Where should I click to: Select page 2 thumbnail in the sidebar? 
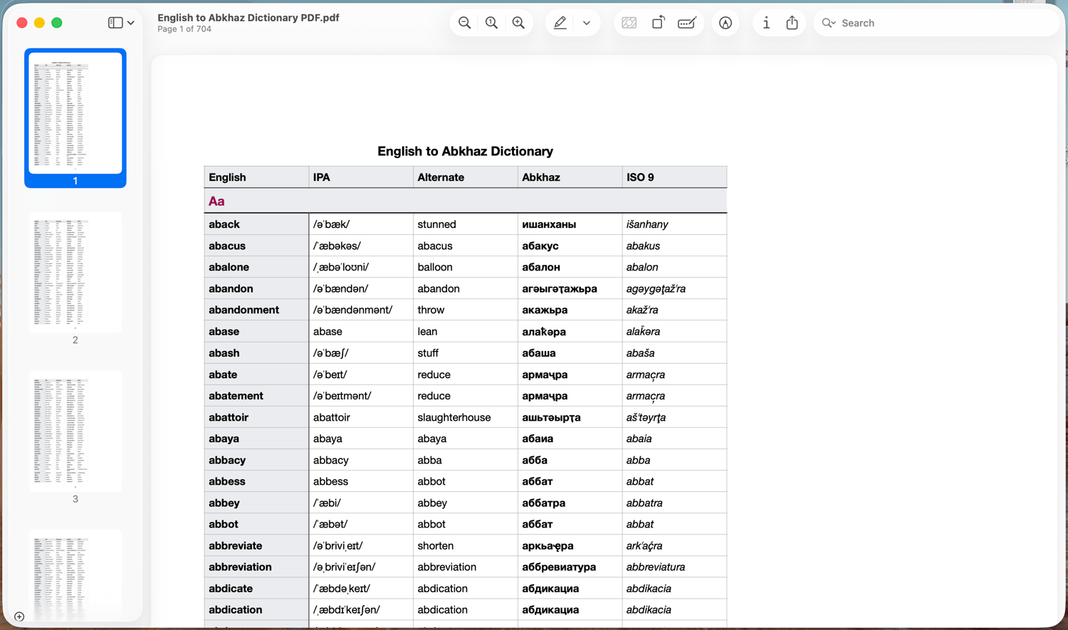tap(75, 272)
